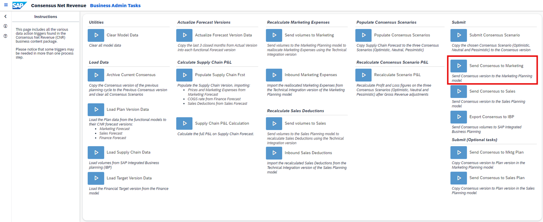543x222 pixels.
Task: Select the Recalculate Marketing Expenses heading
Action: (298, 22)
